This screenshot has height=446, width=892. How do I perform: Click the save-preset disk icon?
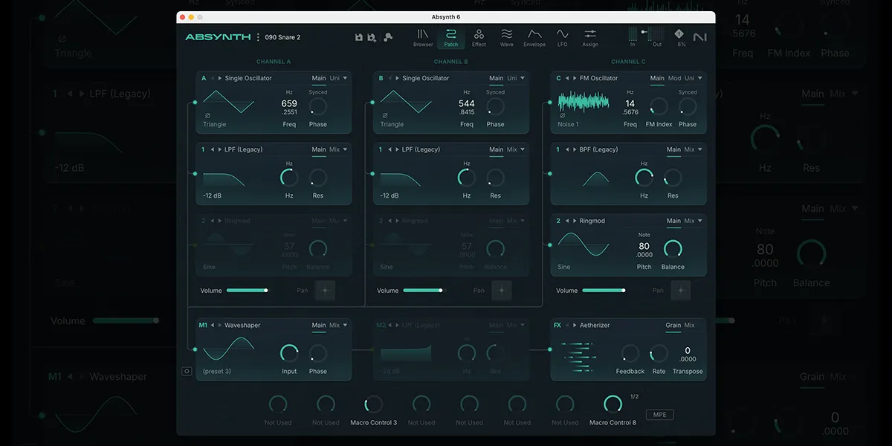359,36
